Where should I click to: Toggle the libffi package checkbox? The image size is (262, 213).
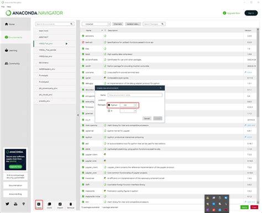pyautogui.click(x=83, y=184)
